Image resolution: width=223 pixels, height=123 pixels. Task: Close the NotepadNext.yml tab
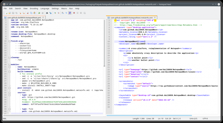point(43,18)
